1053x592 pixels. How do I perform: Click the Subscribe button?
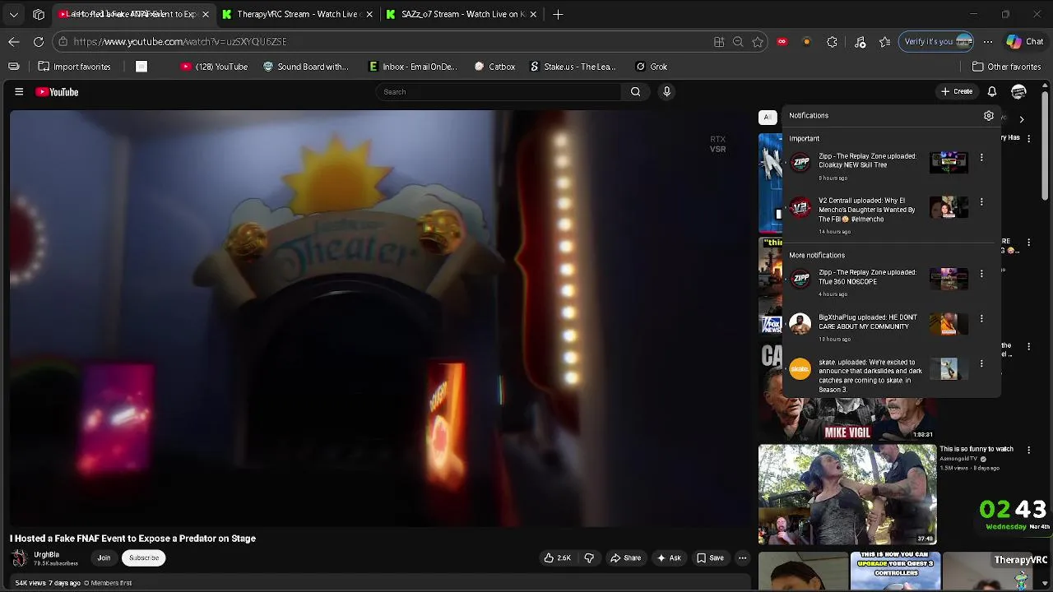[144, 558]
